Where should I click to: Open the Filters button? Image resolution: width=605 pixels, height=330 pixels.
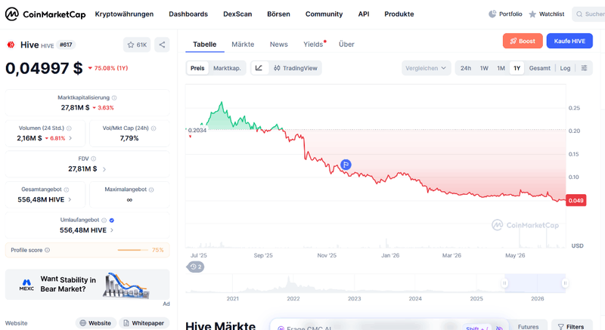click(572, 326)
